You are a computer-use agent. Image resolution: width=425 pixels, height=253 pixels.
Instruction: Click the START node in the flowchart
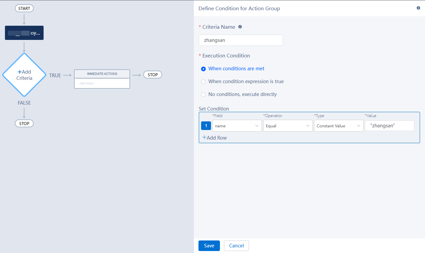pos(24,8)
